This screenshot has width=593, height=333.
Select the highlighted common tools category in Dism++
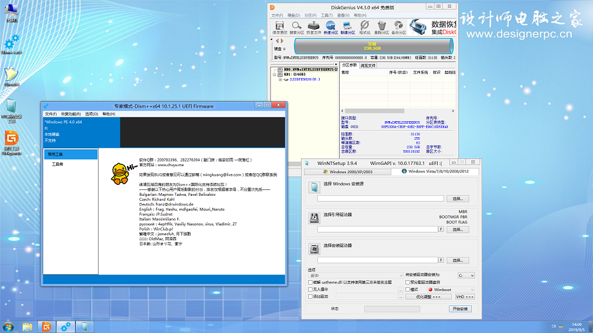pos(71,154)
